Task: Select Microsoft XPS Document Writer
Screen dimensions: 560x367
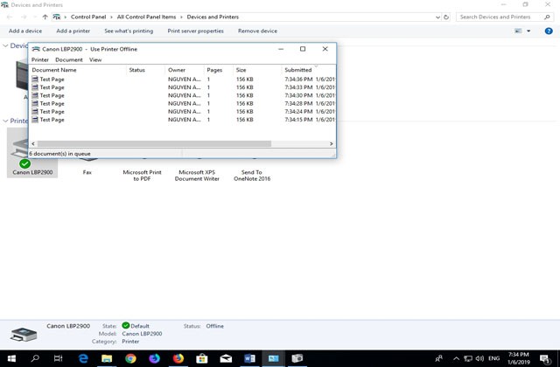Action: (197, 176)
